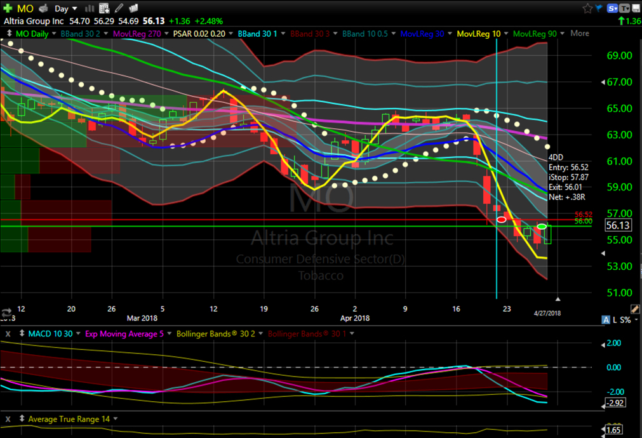Viewport: 642px width, 438px height.
Task: Toggle the blue A auto-scale button
Action: coord(606,320)
